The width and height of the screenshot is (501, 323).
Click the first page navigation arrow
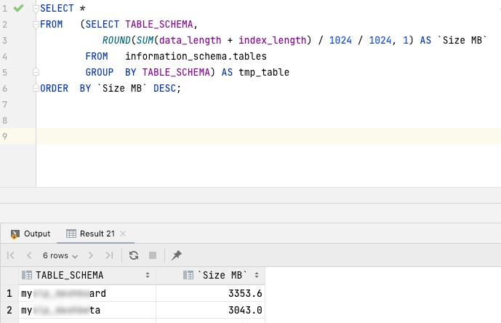click(x=11, y=255)
